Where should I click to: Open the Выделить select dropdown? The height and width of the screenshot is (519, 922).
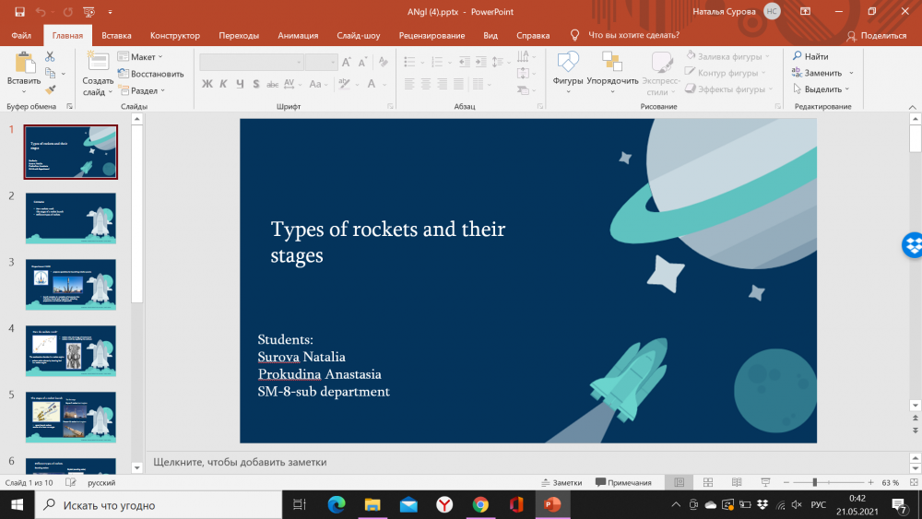tap(822, 89)
